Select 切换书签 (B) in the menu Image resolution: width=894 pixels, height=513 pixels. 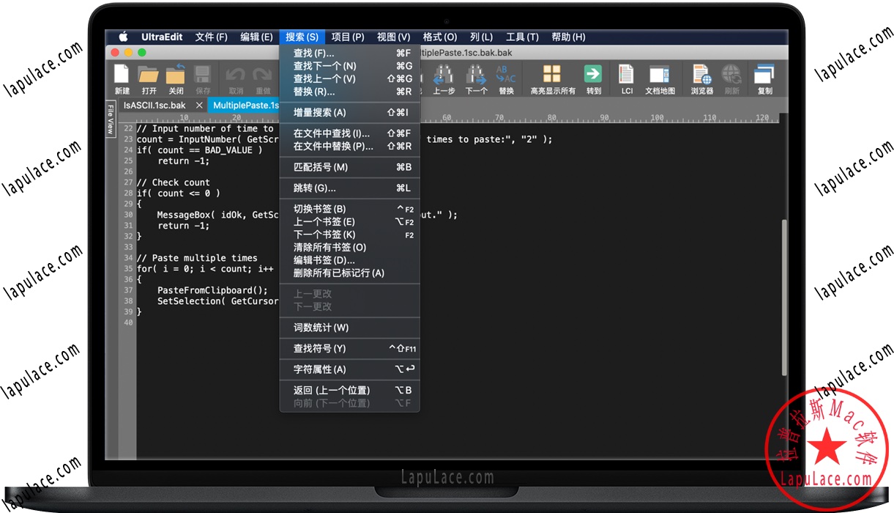click(319, 209)
